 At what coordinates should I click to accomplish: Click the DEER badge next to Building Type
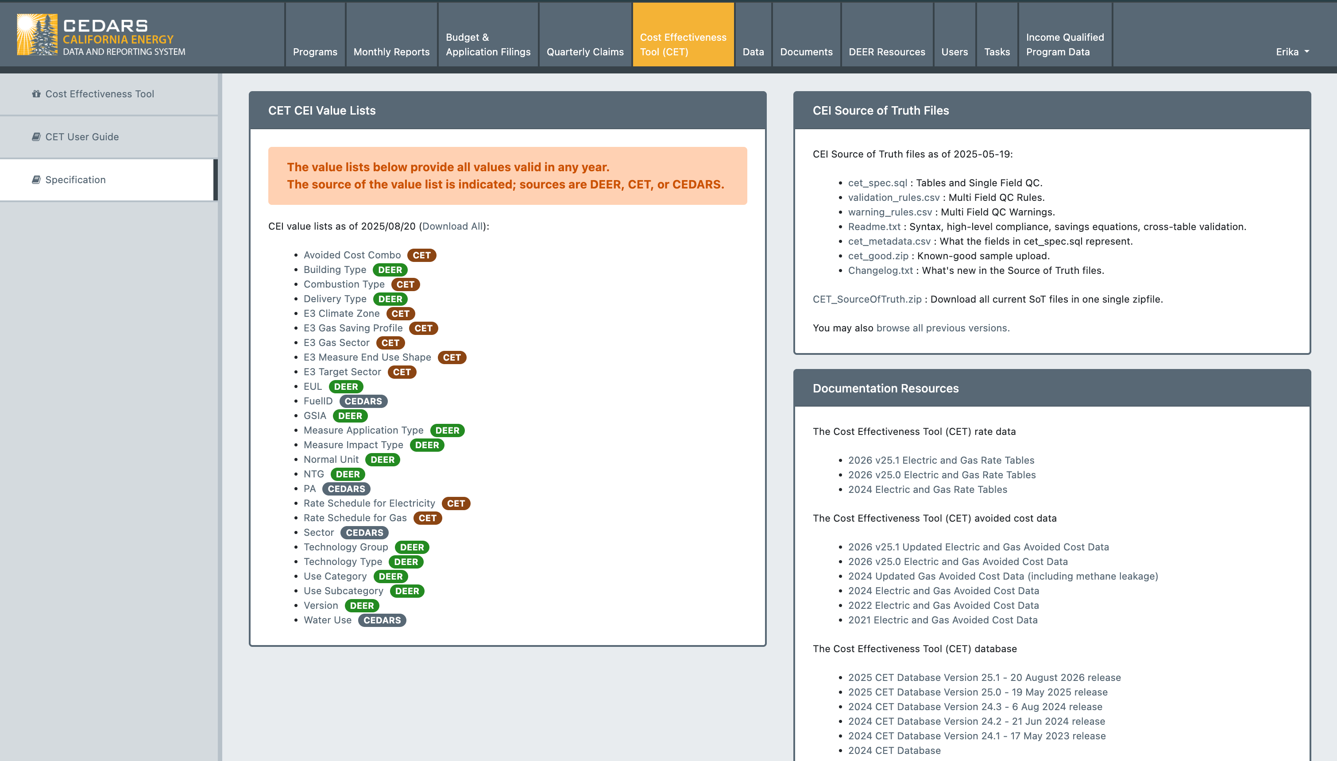[x=390, y=270]
